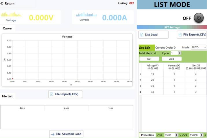Toggle the output power button

point(198,18)
